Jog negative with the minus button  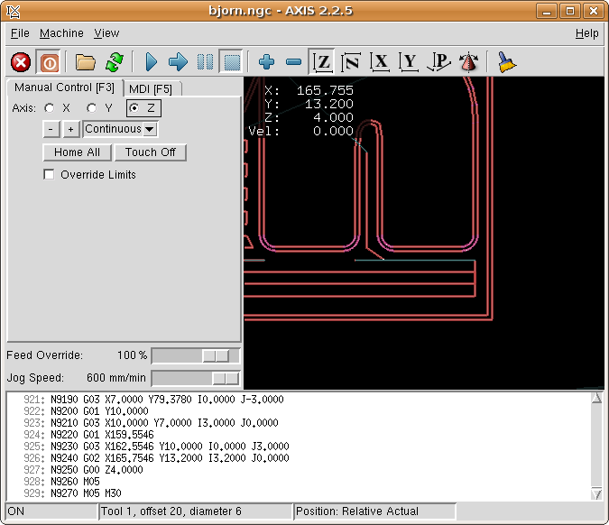coord(51,129)
